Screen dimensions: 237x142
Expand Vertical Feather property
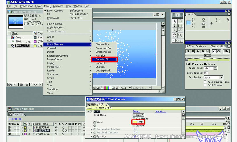pos(91,132)
